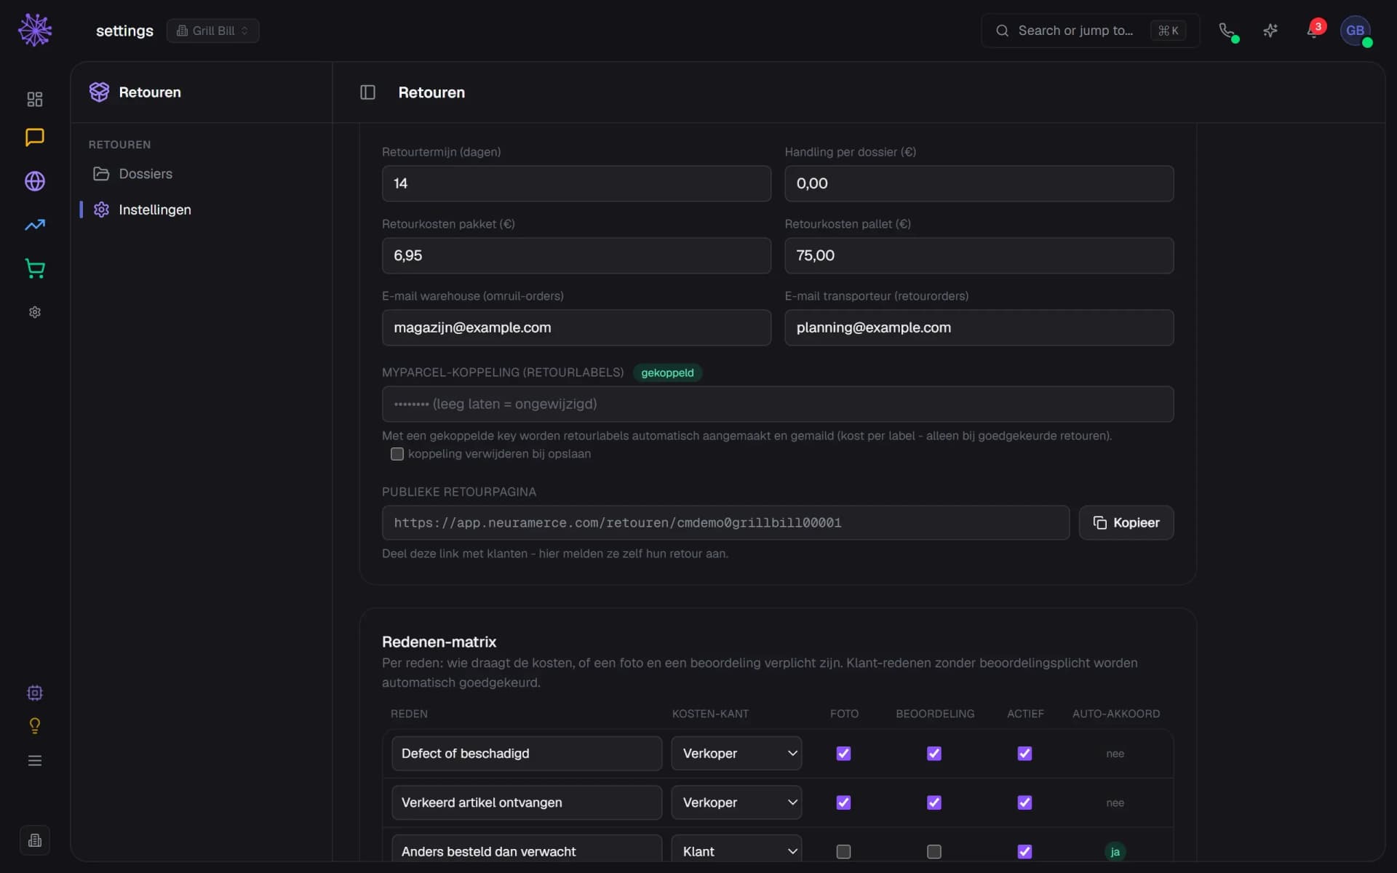
Task: Click the E-mail transporteur field
Action: click(979, 327)
